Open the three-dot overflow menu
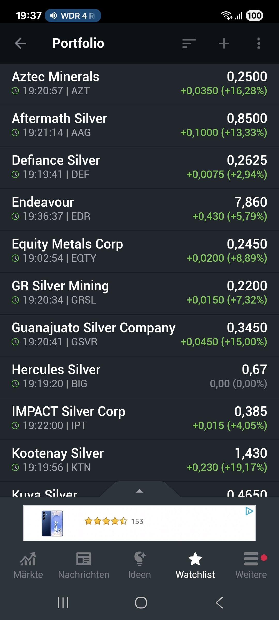This screenshot has height=620, width=279. [259, 43]
